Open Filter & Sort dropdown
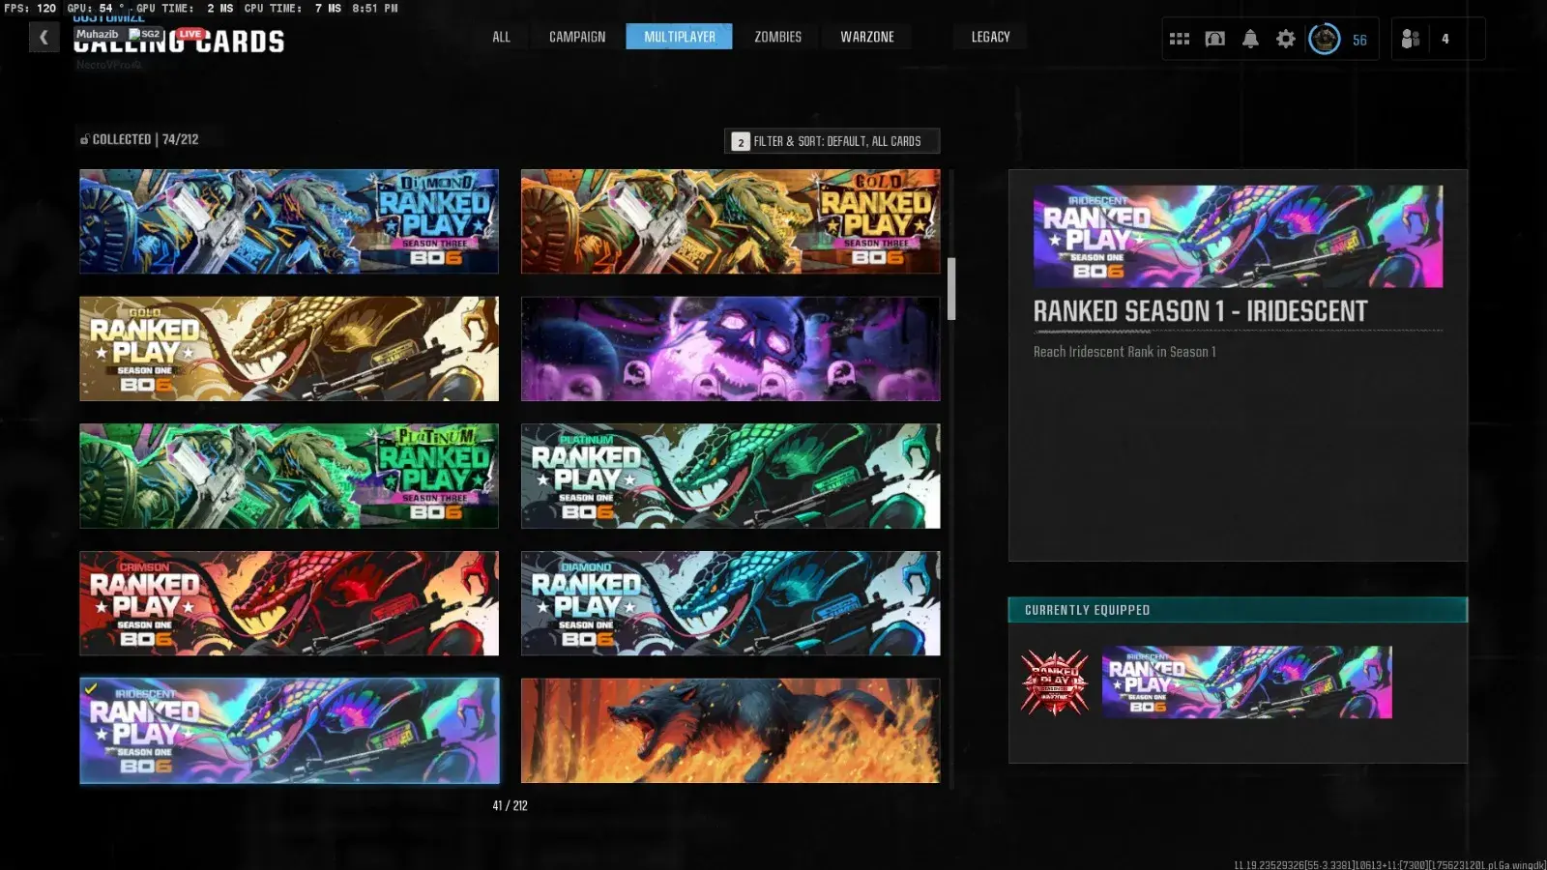The width and height of the screenshot is (1547, 870). pyautogui.click(x=832, y=141)
